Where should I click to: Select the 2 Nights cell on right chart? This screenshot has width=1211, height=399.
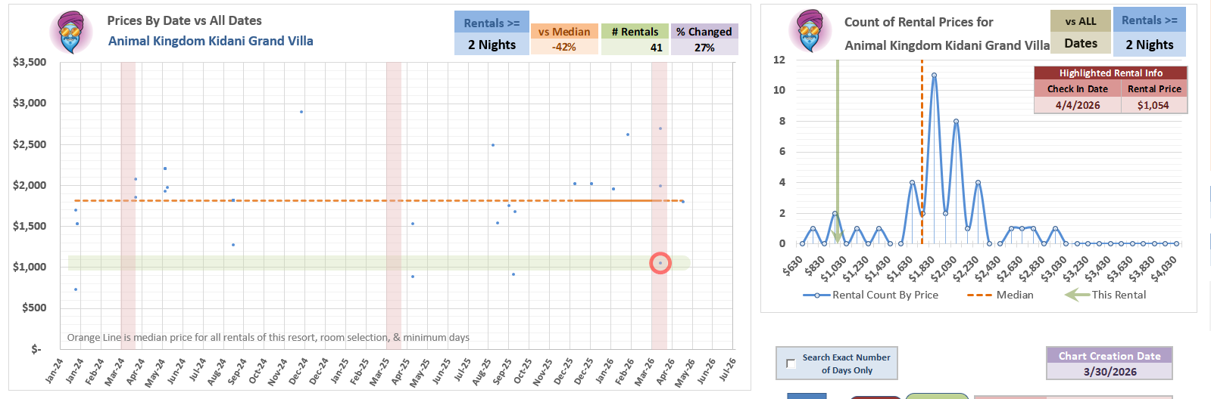(x=1149, y=44)
